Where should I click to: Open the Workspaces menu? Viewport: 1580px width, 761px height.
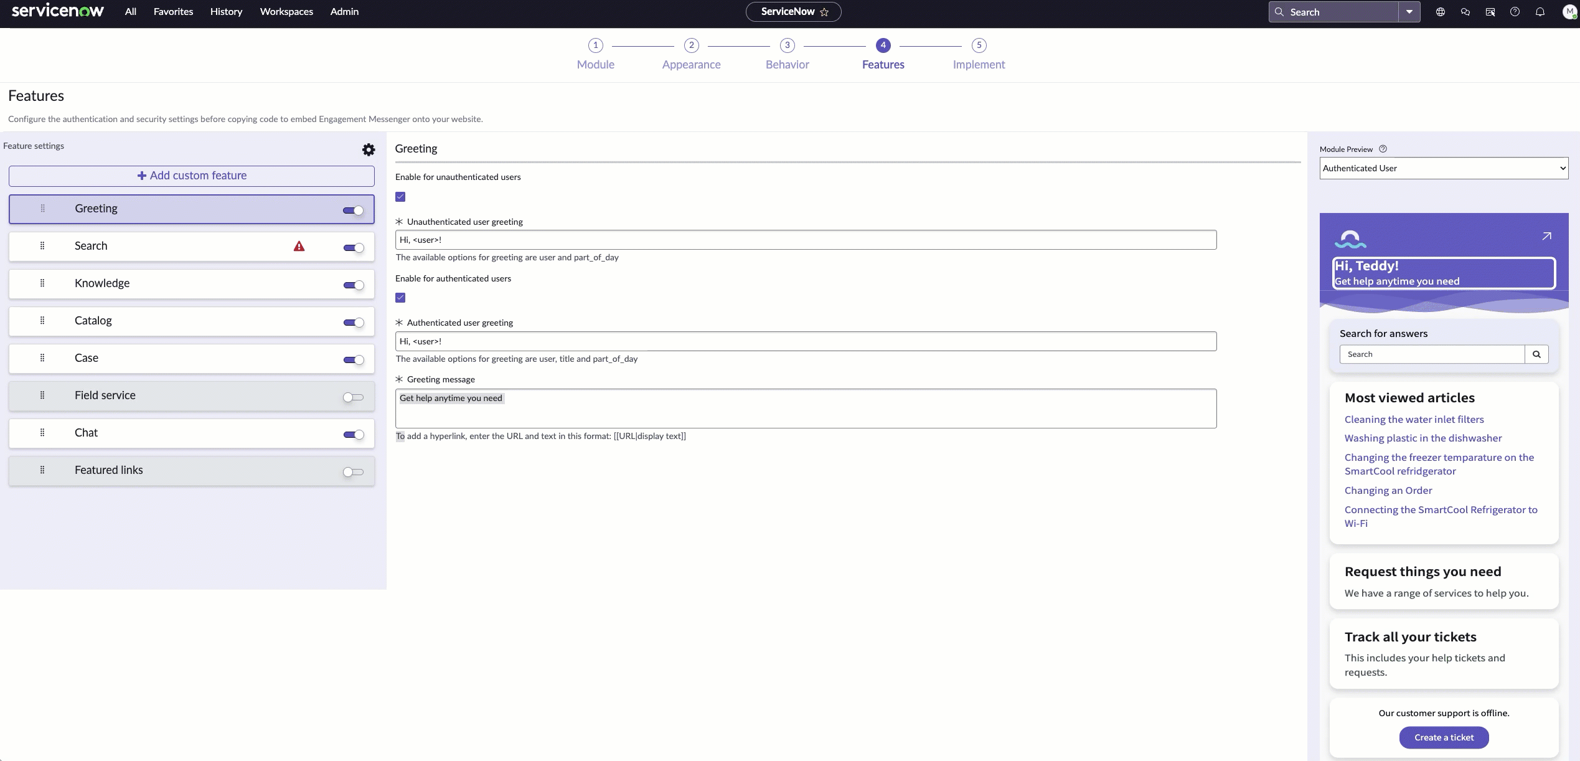[286, 11]
